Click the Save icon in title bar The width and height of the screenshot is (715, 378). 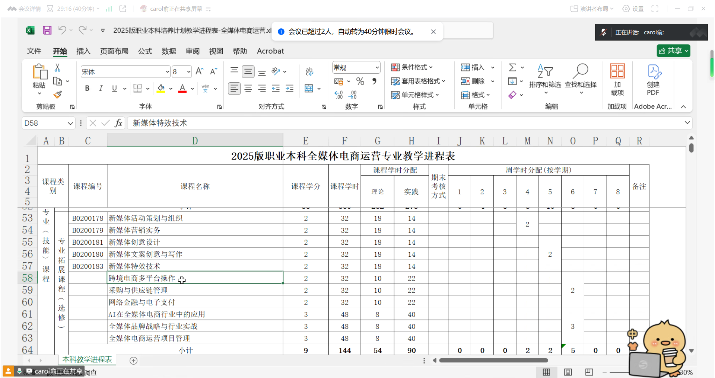(x=47, y=31)
